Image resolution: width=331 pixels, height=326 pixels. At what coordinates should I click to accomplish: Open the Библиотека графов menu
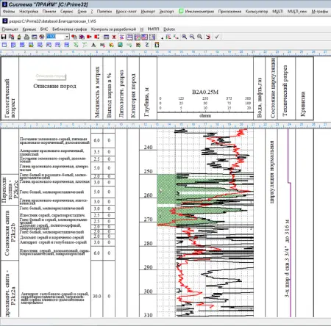coord(70,29)
